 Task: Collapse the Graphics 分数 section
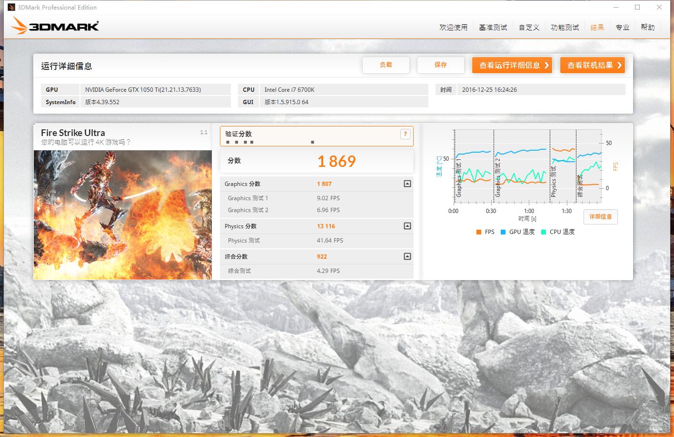[407, 184]
